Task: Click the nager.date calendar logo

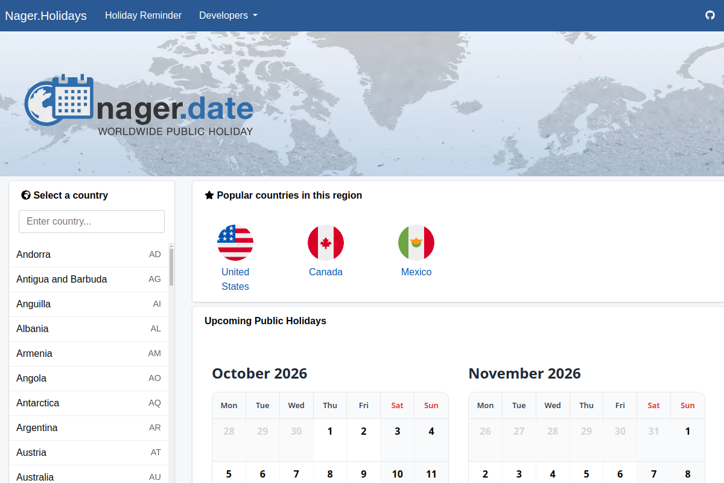Action: (139, 106)
